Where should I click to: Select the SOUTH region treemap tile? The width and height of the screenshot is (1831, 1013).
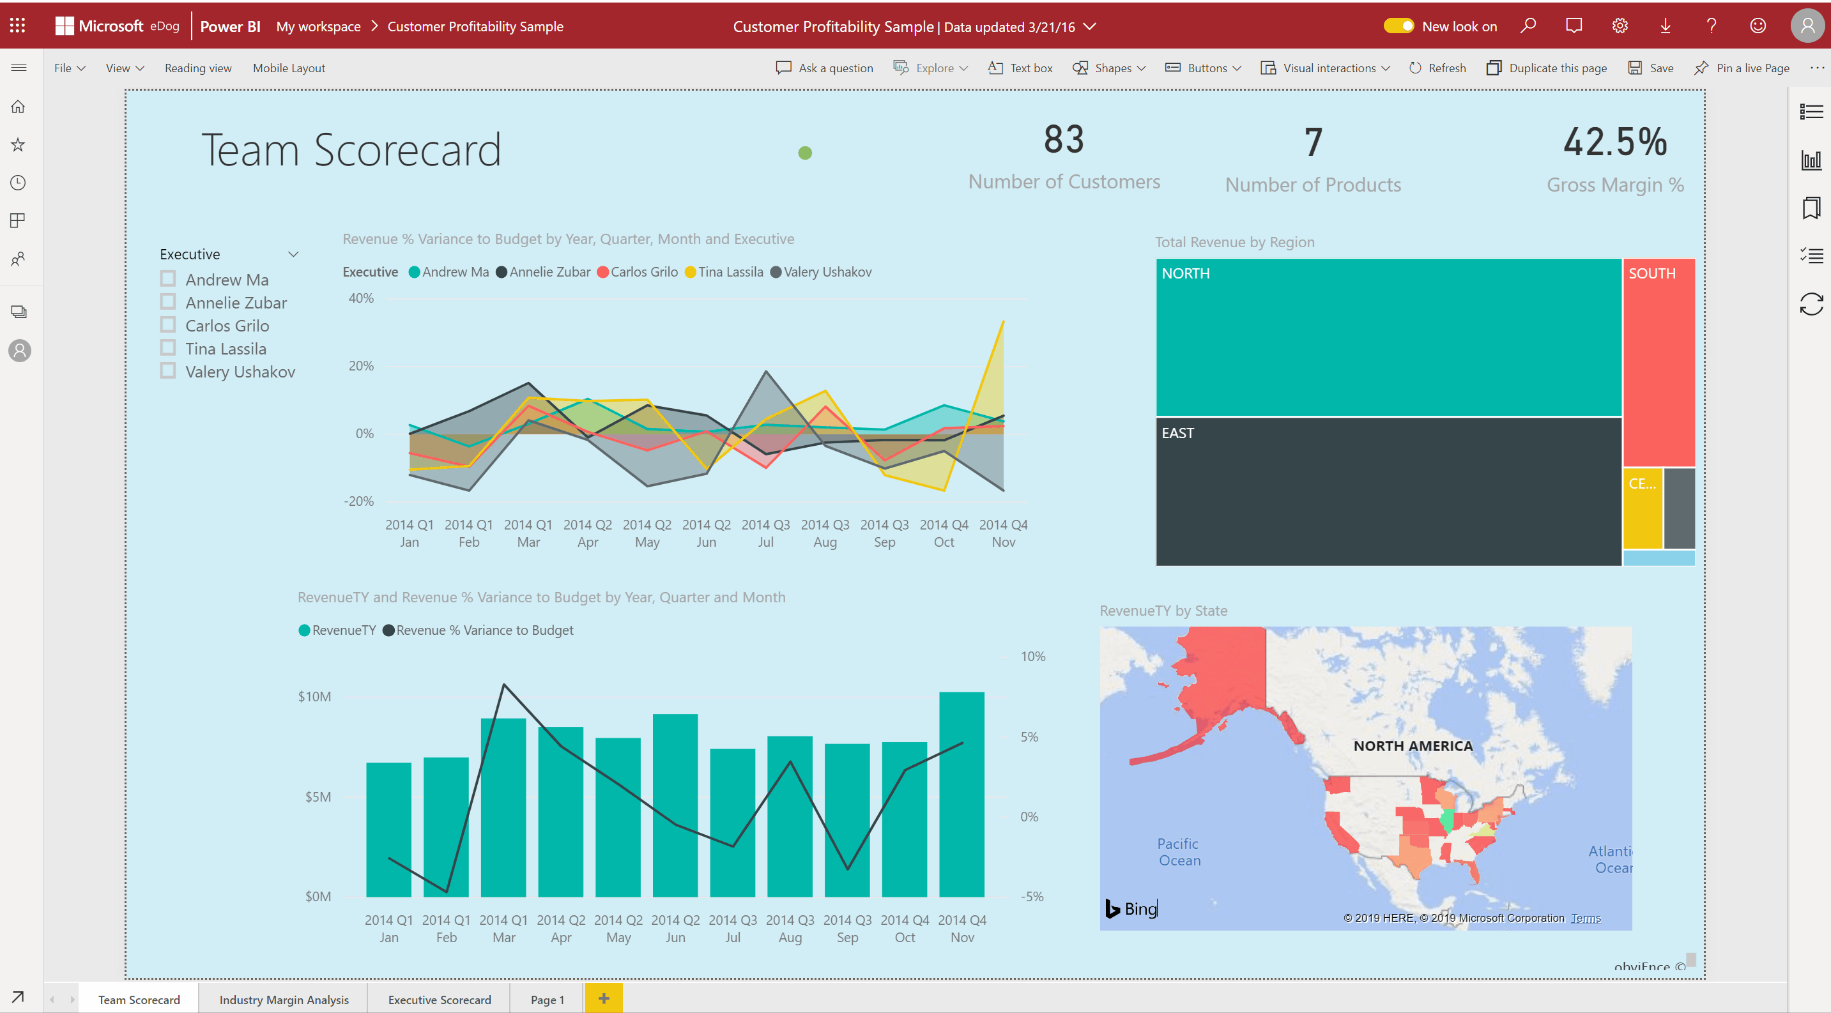point(1659,362)
